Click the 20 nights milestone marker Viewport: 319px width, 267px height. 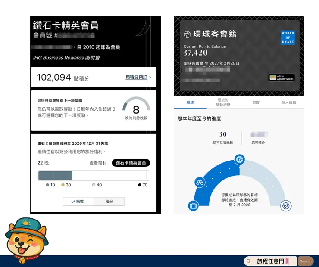66,185
